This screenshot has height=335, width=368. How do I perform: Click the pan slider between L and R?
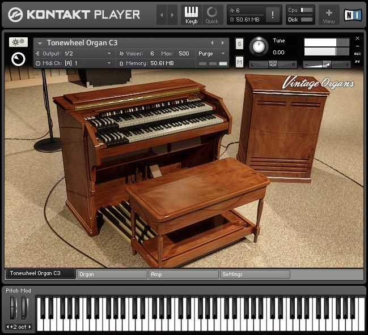[273, 65]
